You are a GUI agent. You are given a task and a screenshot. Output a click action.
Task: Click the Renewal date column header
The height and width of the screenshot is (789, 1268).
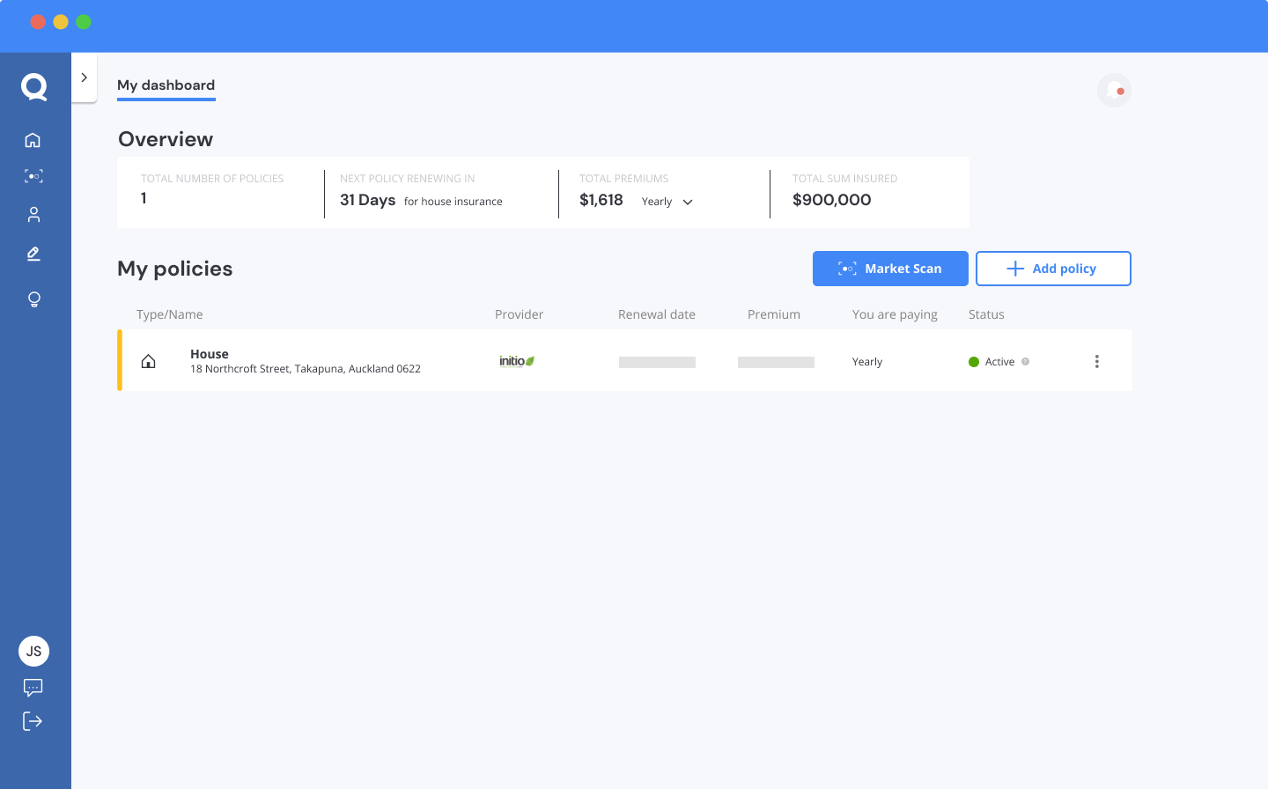pyautogui.click(x=657, y=314)
